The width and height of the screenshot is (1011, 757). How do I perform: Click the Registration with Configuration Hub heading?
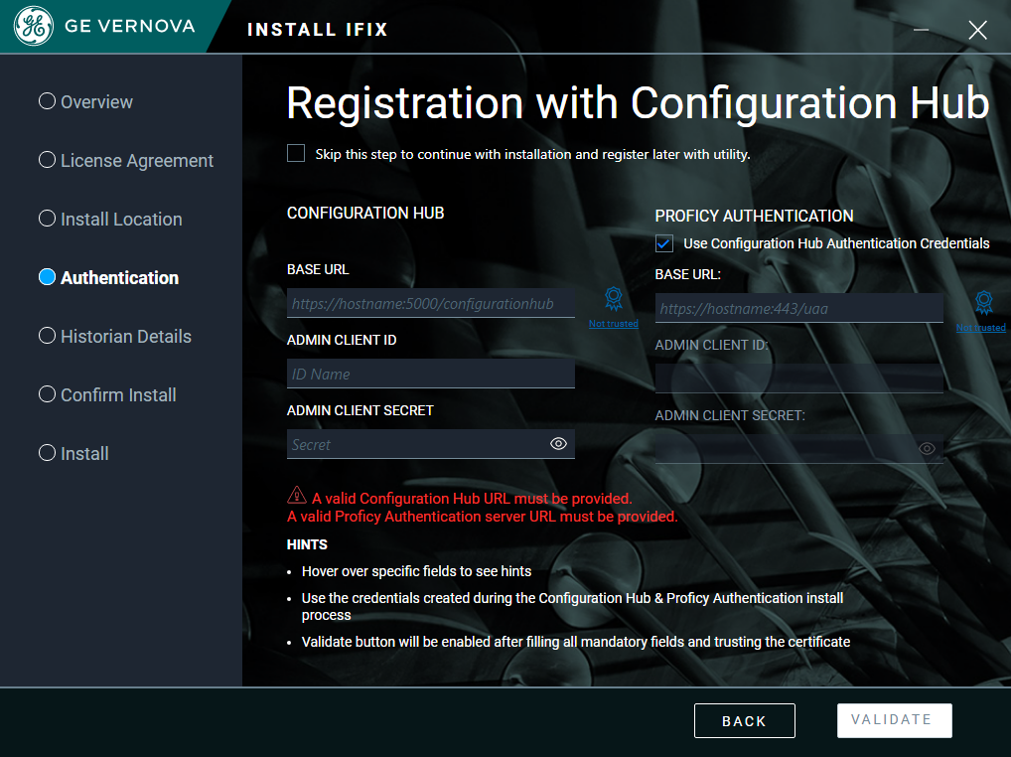pyautogui.click(x=638, y=103)
